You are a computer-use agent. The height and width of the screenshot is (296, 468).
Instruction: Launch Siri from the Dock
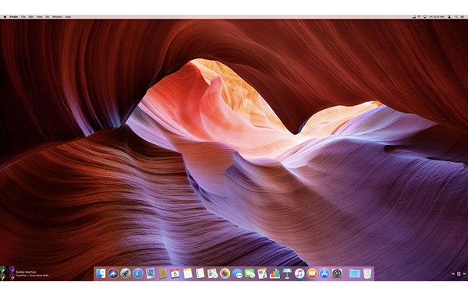113,273
